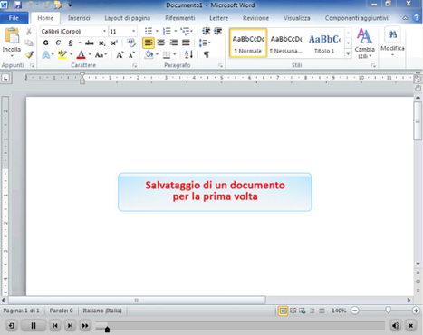Open the Revisione tab
The height and width of the screenshot is (335, 423).
(255, 18)
